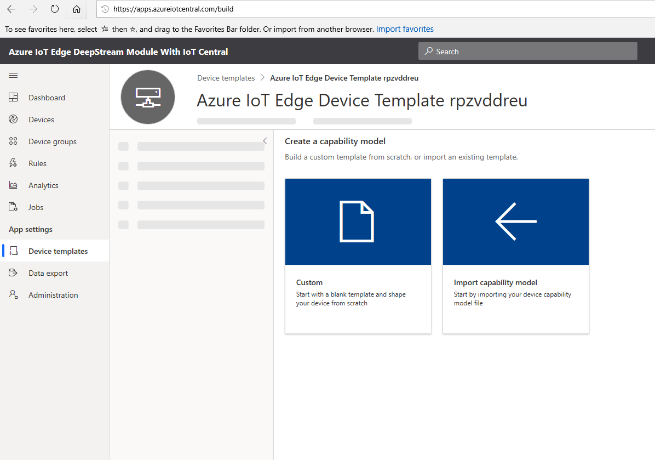The image size is (655, 460).
Task: Click the favorites star-list icon in favorites bar text
Action: coord(105,29)
